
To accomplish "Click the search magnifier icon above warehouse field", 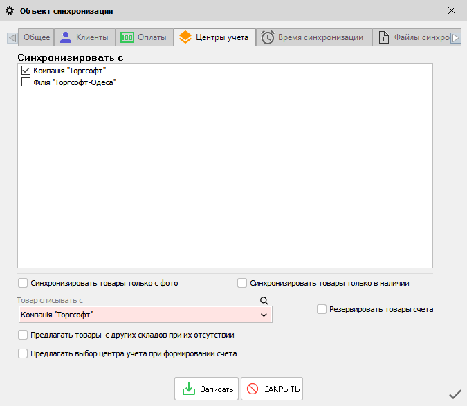I will coord(263,301).
